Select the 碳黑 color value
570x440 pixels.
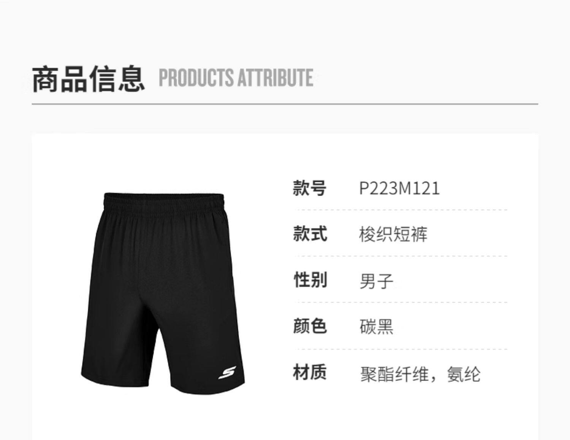pyautogui.click(x=376, y=327)
